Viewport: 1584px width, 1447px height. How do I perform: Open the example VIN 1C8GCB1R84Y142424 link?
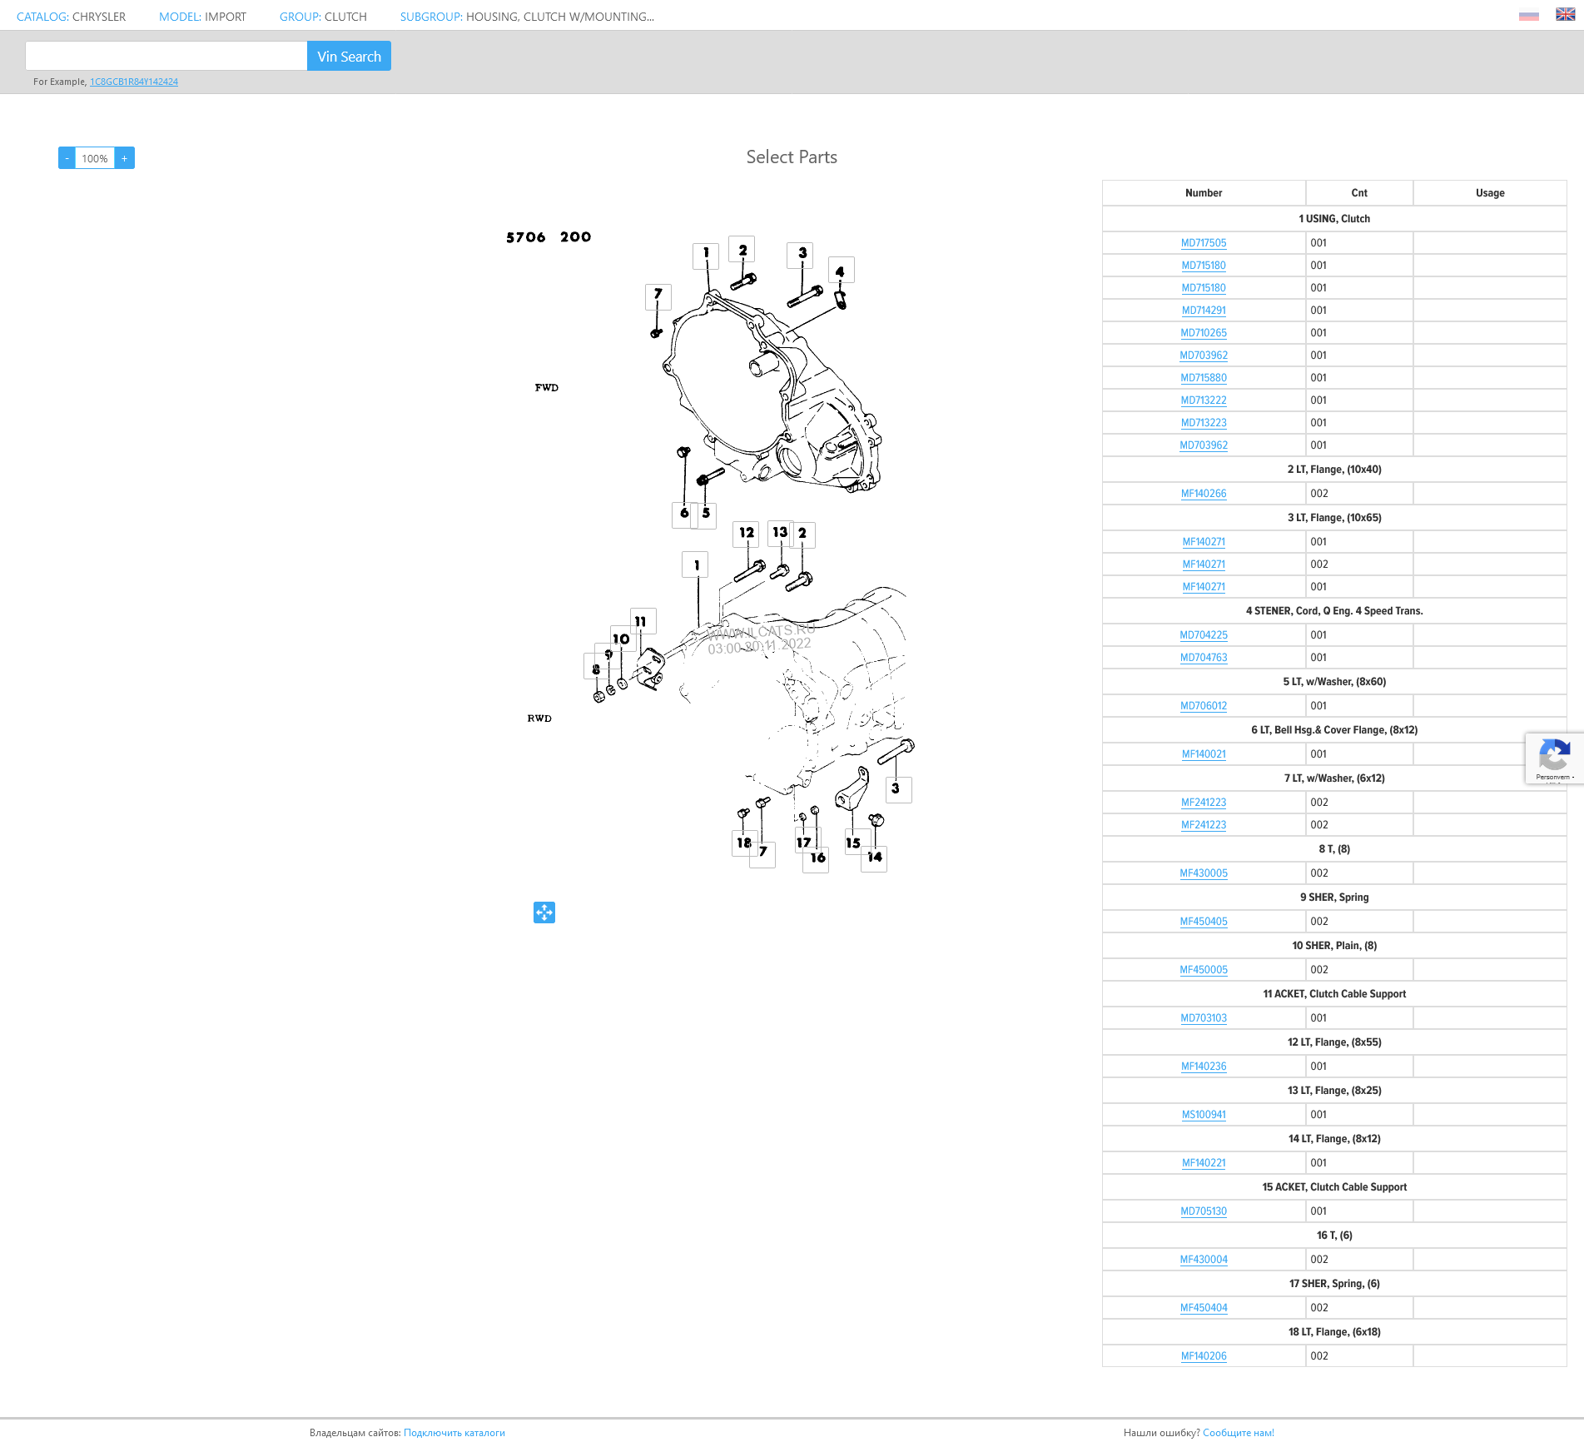tap(134, 82)
